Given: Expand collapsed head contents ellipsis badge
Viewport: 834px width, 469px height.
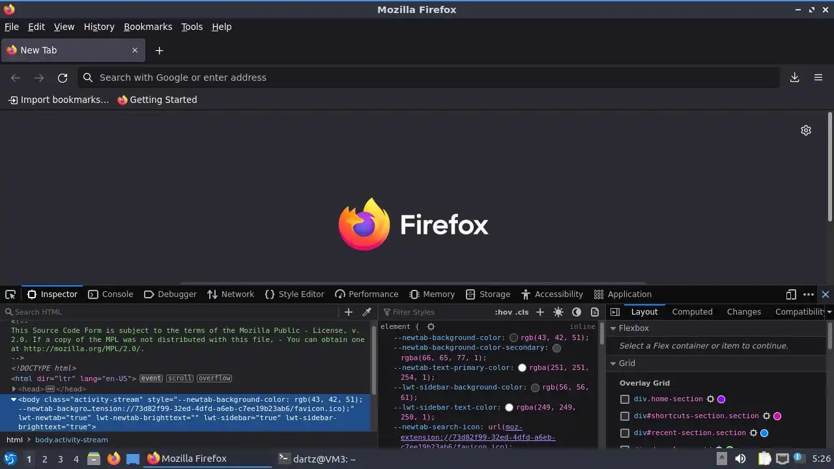Looking at the screenshot, I should click(x=50, y=389).
